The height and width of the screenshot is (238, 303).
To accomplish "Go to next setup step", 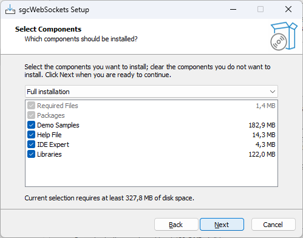I will pyautogui.click(x=222, y=225).
